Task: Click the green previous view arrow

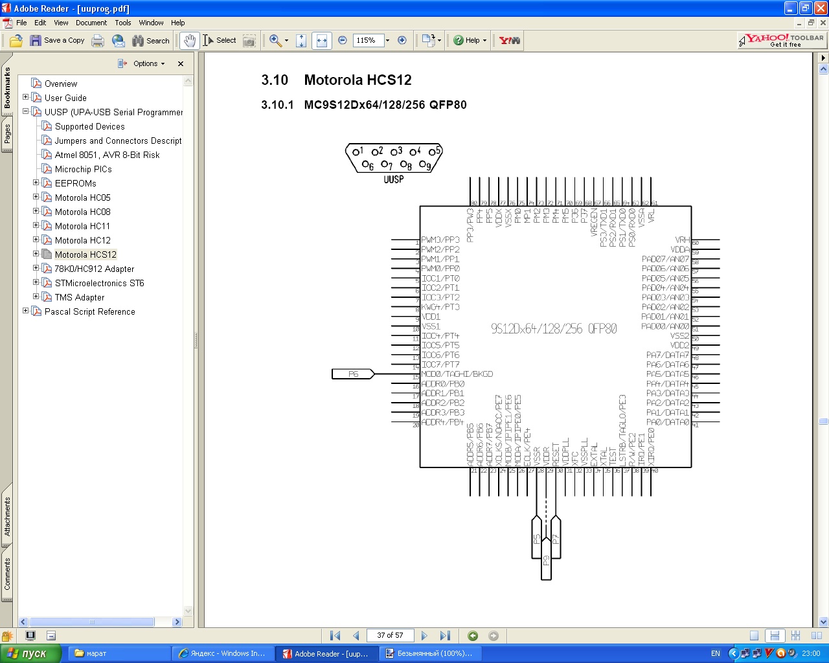Action: pos(473,636)
